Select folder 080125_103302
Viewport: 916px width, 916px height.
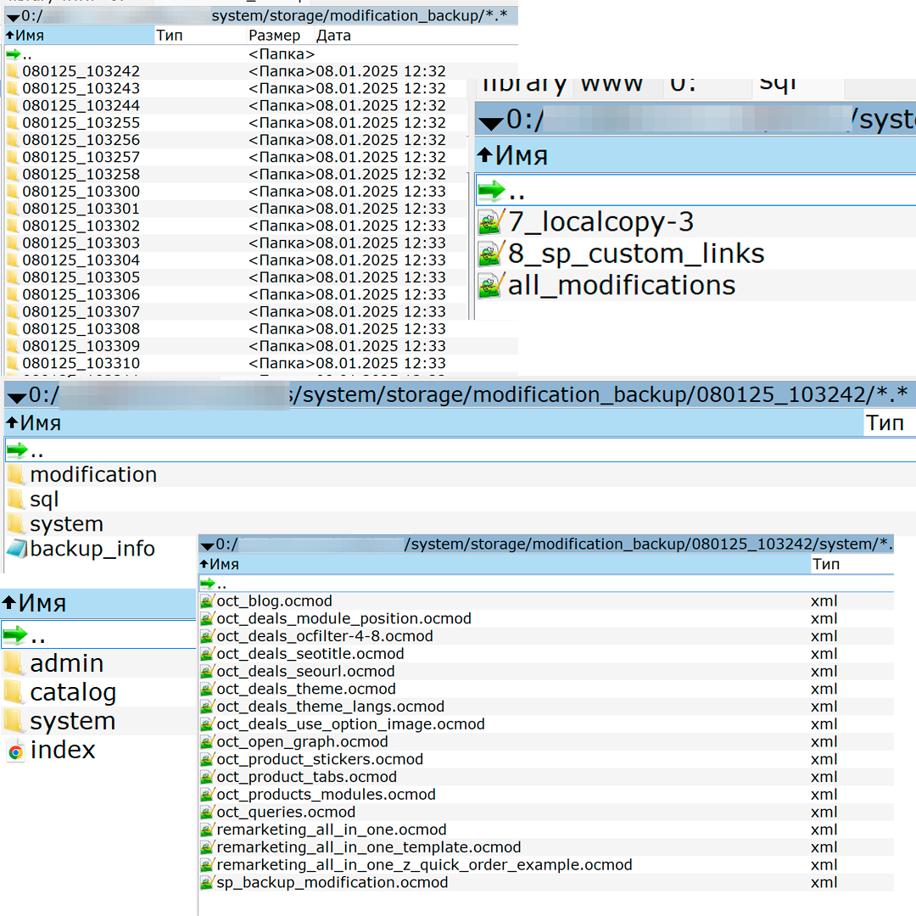[81, 226]
